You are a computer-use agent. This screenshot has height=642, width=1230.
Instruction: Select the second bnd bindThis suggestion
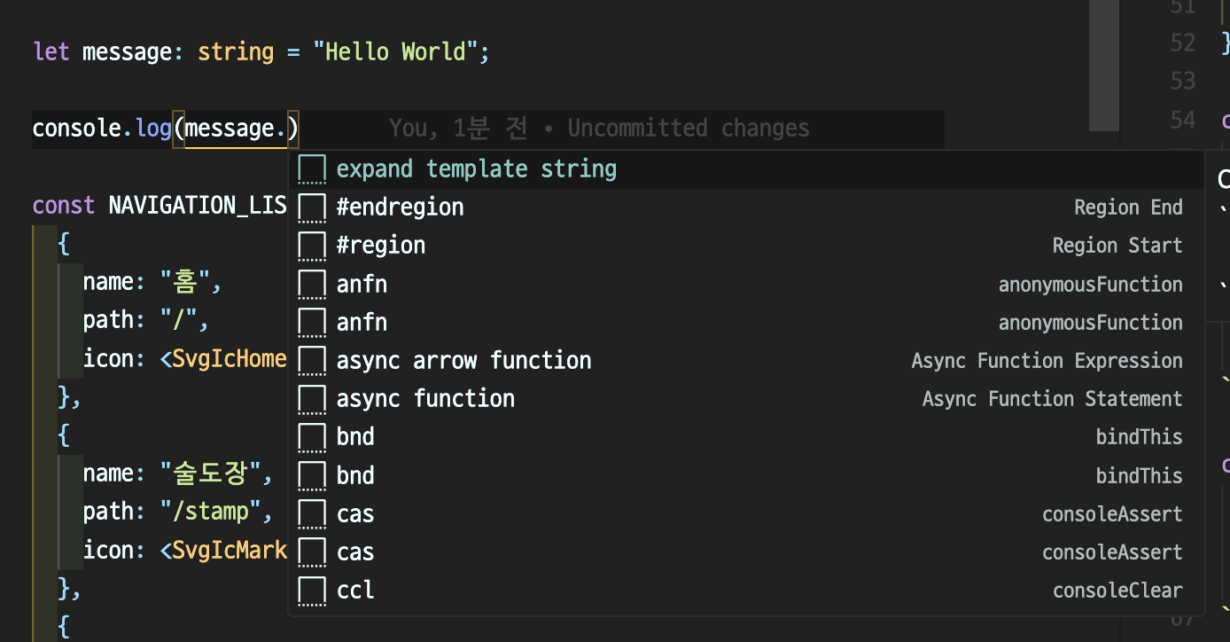[355, 476]
